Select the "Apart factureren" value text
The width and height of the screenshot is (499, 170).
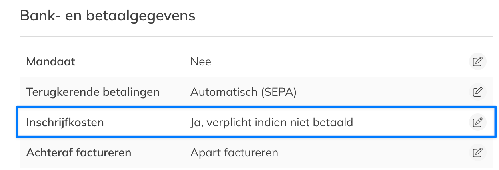click(234, 152)
